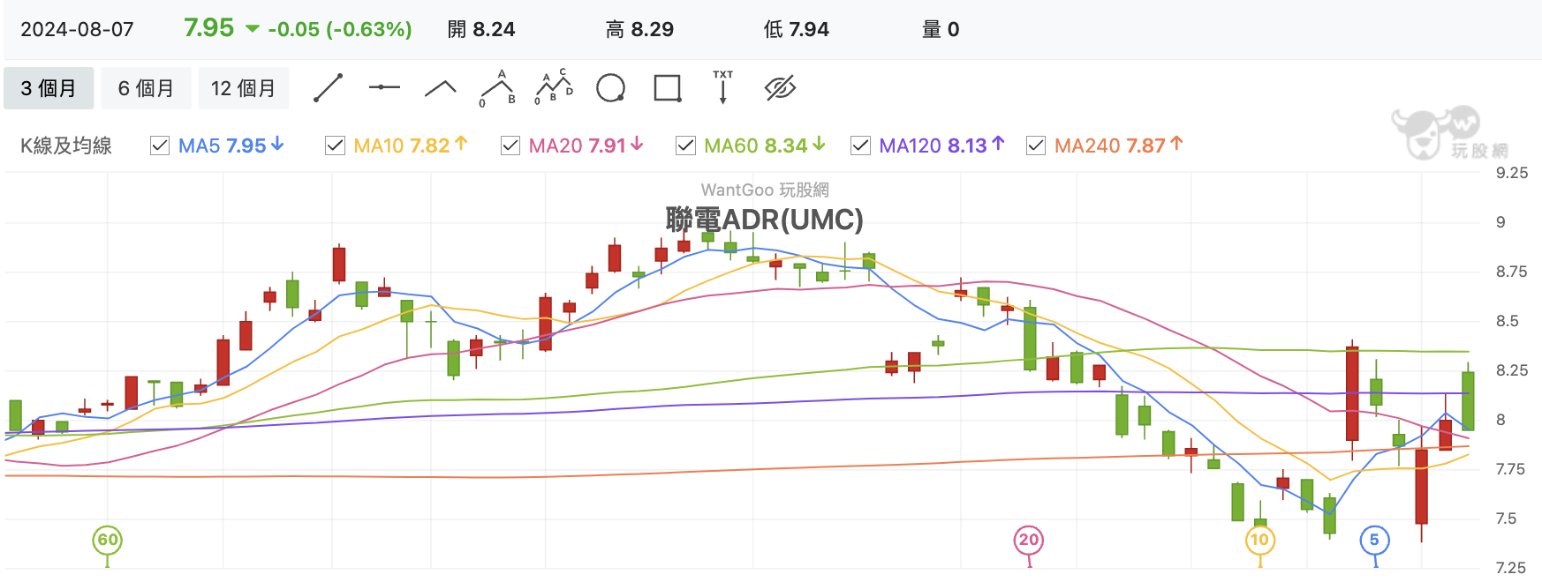Click the MA5 7.95 label
Viewport: 1542px width, 582px height.
(x=231, y=145)
